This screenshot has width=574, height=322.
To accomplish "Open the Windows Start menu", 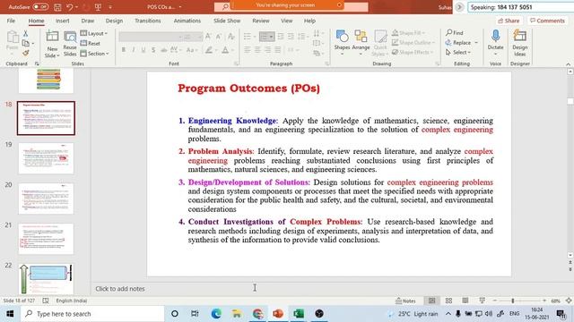I will click(x=10, y=314).
